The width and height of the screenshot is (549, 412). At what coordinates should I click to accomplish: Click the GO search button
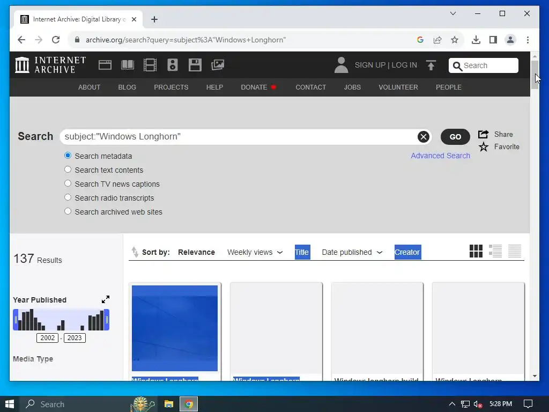pyautogui.click(x=455, y=137)
